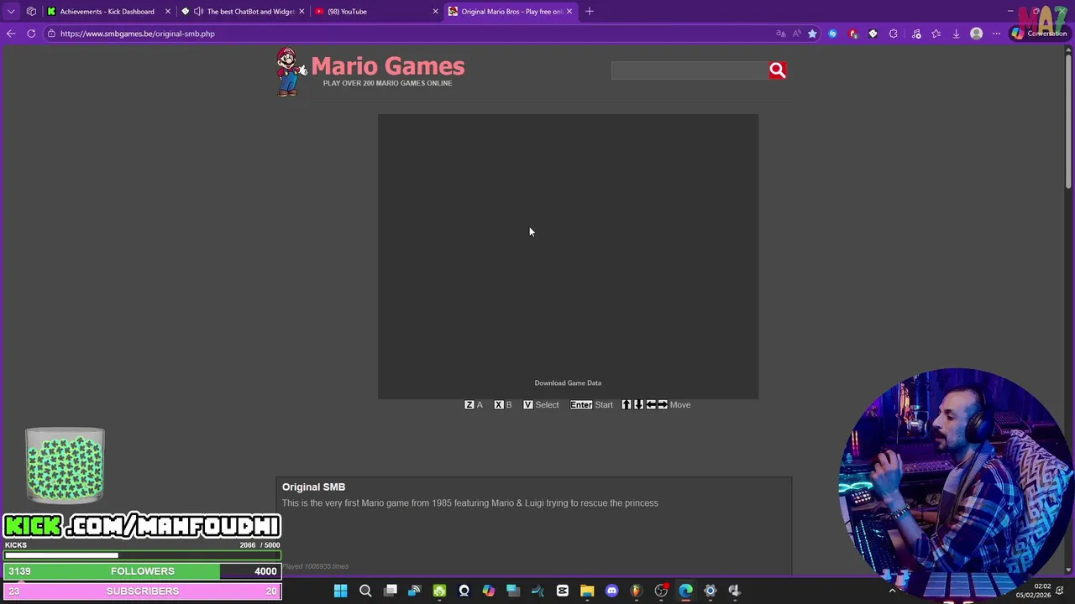1075x604 pixels.
Task: Click the Mario Games site logo
Action: coord(370,72)
